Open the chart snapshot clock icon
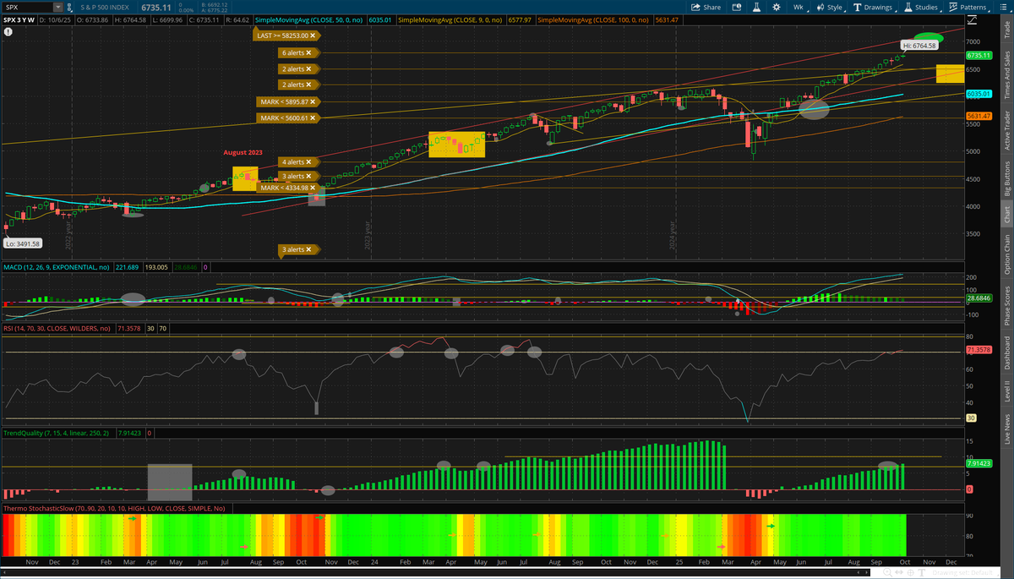Viewport: 1014px width, 579px height. pyautogui.click(x=737, y=7)
